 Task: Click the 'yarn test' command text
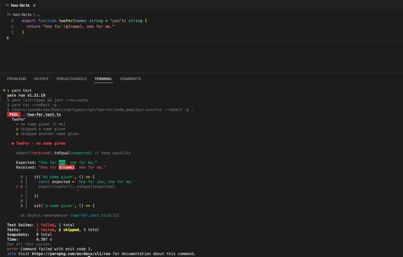(21, 91)
